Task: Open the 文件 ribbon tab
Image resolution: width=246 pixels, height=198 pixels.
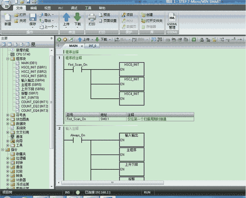Action: tap(19, 8)
